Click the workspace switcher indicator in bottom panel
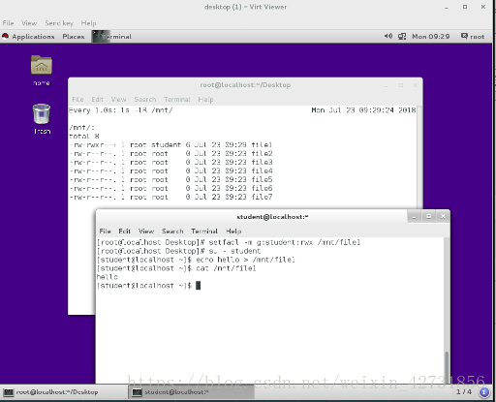The width and height of the screenshot is (496, 402). pos(483,392)
